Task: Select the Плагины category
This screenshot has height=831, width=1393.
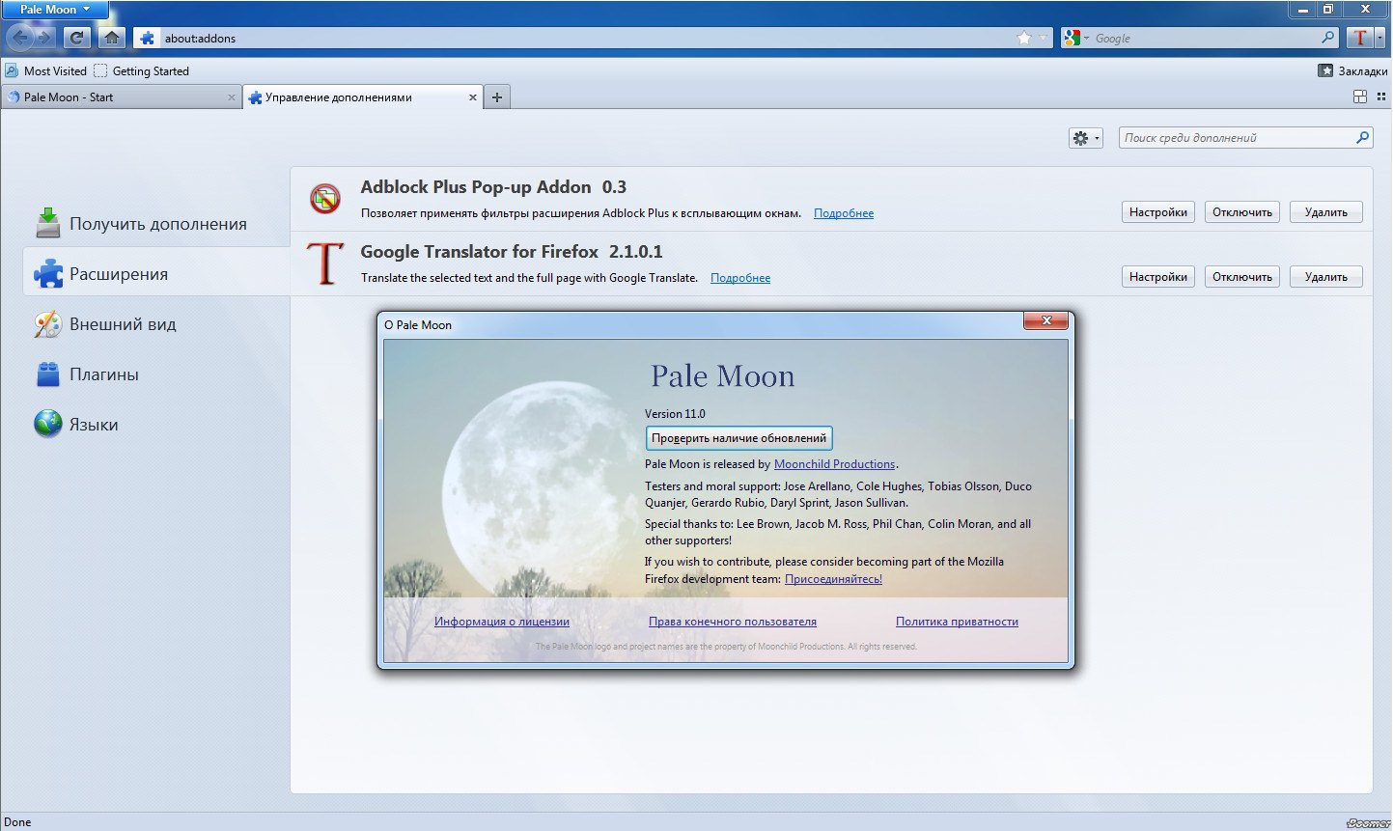Action: point(156,374)
